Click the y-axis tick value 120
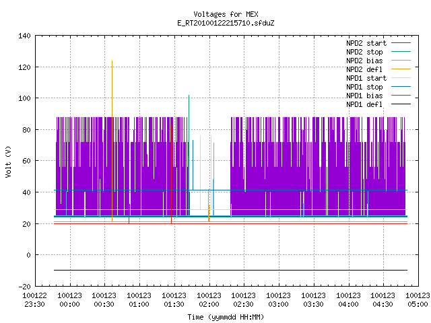The height and width of the screenshot is (323, 431). [x=24, y=67]
